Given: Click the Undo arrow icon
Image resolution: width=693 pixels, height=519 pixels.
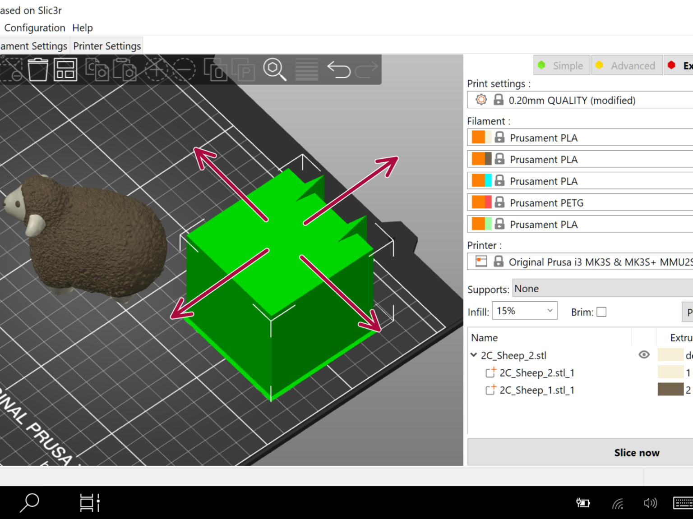Looking at the screenshot, I should click(x=340, y=70).
